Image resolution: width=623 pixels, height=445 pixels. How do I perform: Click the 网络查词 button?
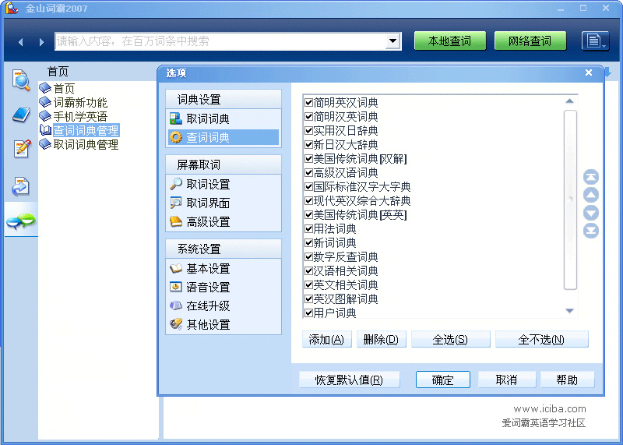530,41
